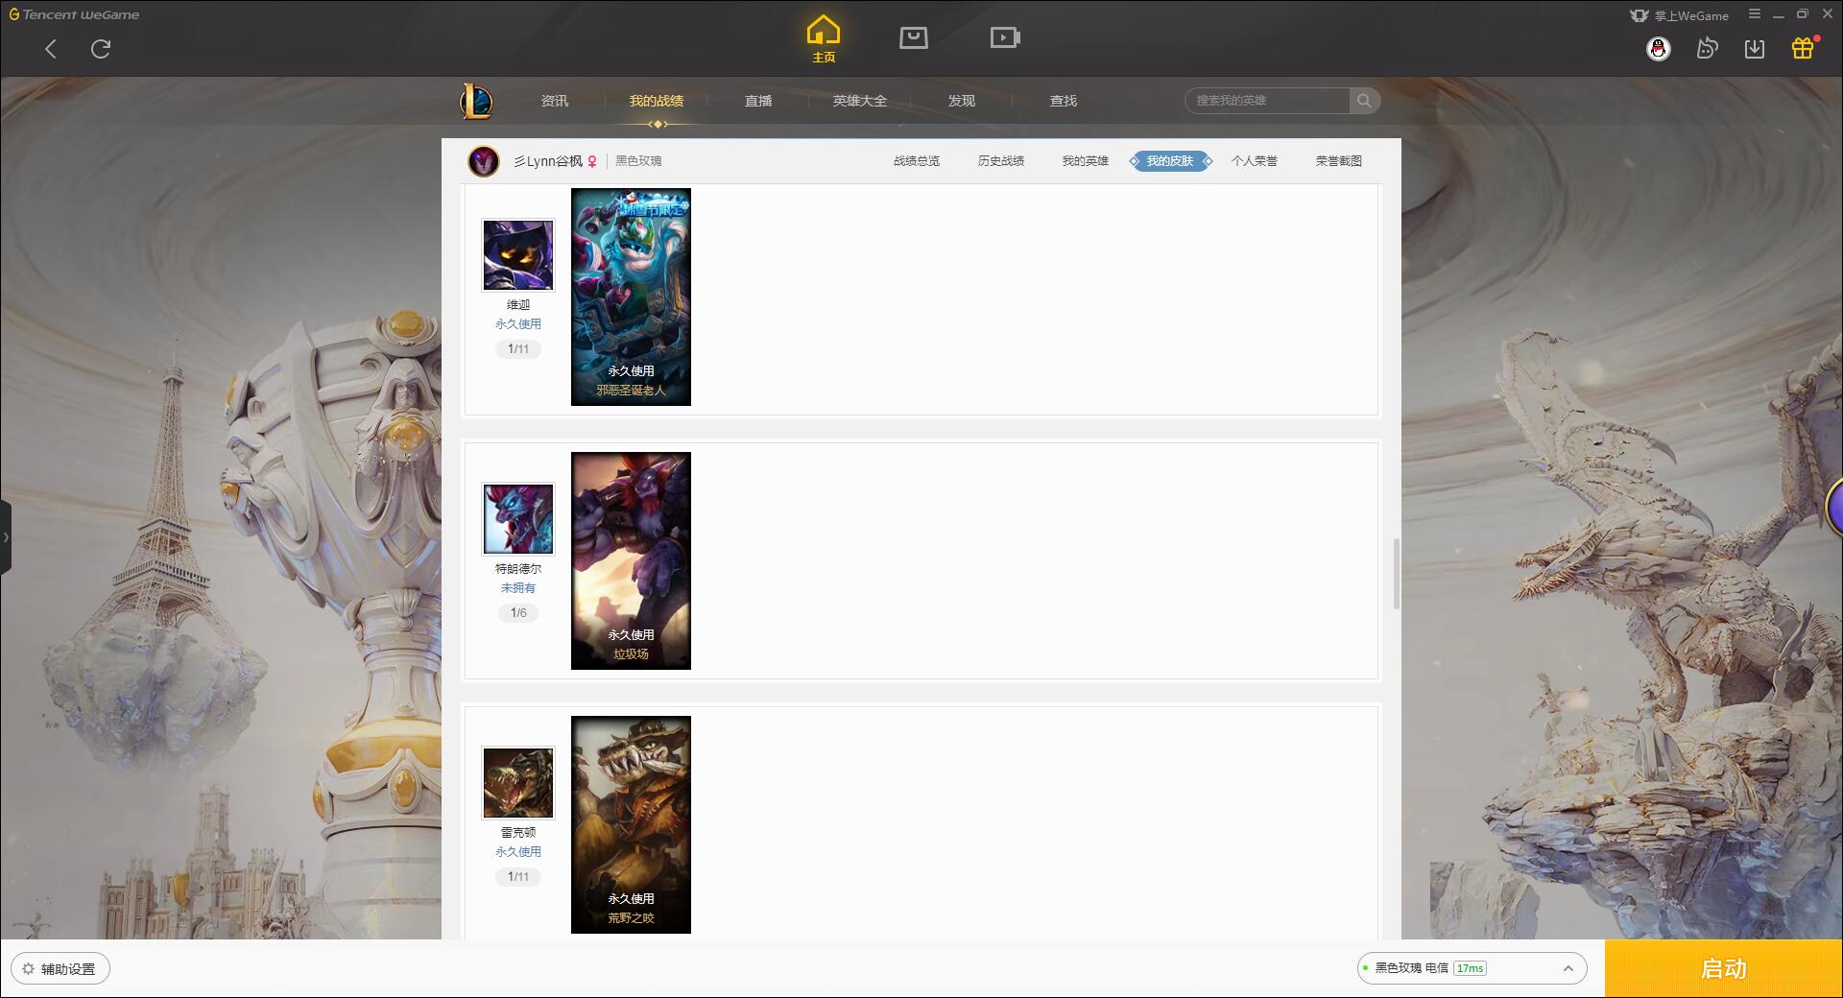Click the 1/6 skin count badge

(518, 613)
